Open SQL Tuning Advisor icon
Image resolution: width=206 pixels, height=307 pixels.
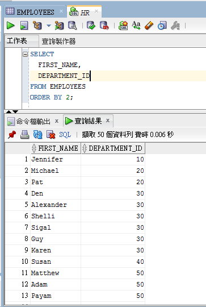tap(72, 26)
